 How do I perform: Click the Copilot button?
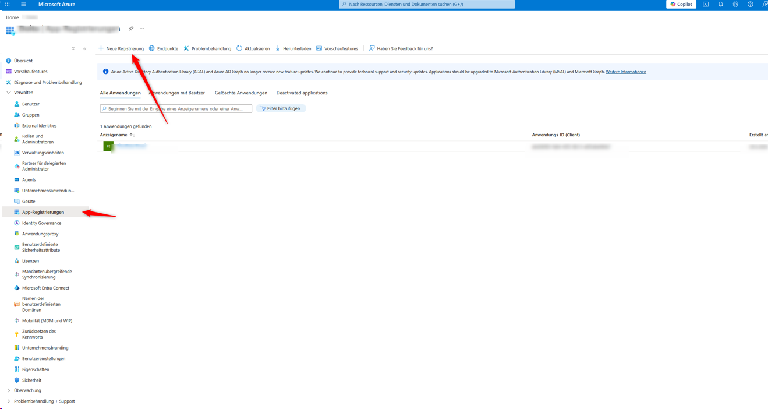(681, 4)
